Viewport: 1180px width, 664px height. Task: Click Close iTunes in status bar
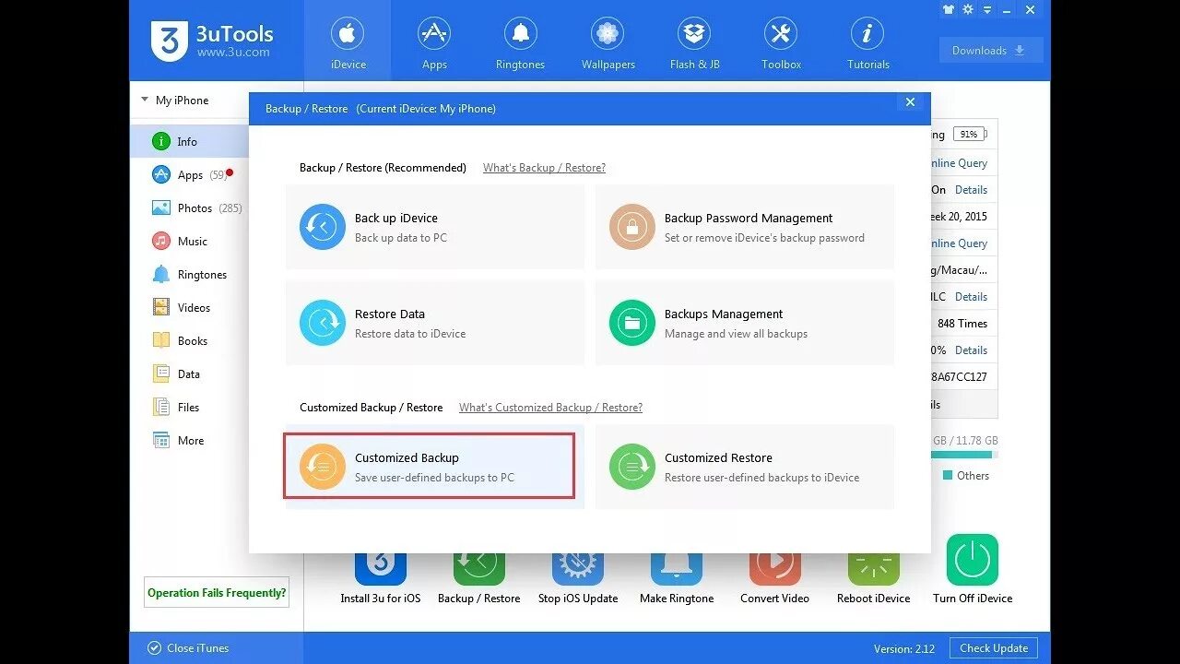(189, 648)
